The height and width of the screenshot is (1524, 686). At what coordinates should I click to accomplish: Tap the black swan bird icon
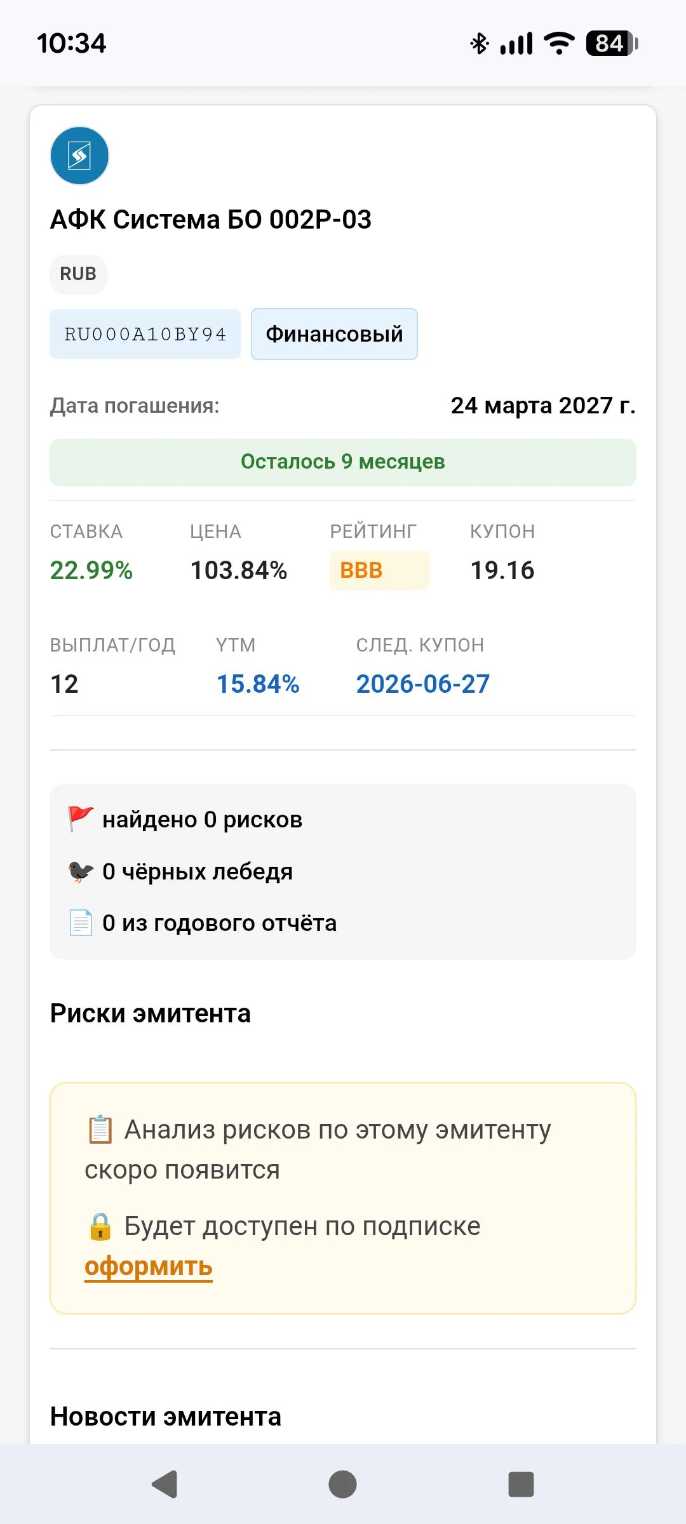[x=81, y=871]
